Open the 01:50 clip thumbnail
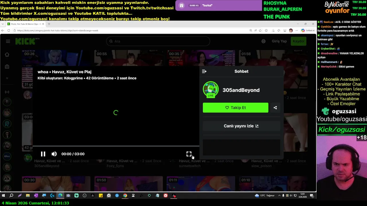 tap(128, 183)
